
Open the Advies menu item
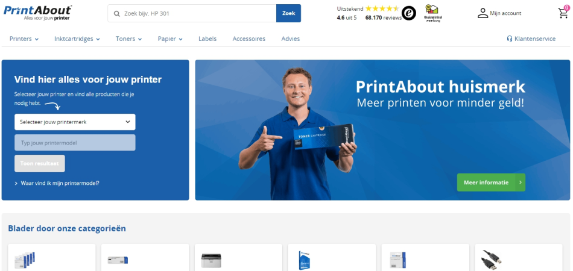pyautogui.click(x=291, y=39)
